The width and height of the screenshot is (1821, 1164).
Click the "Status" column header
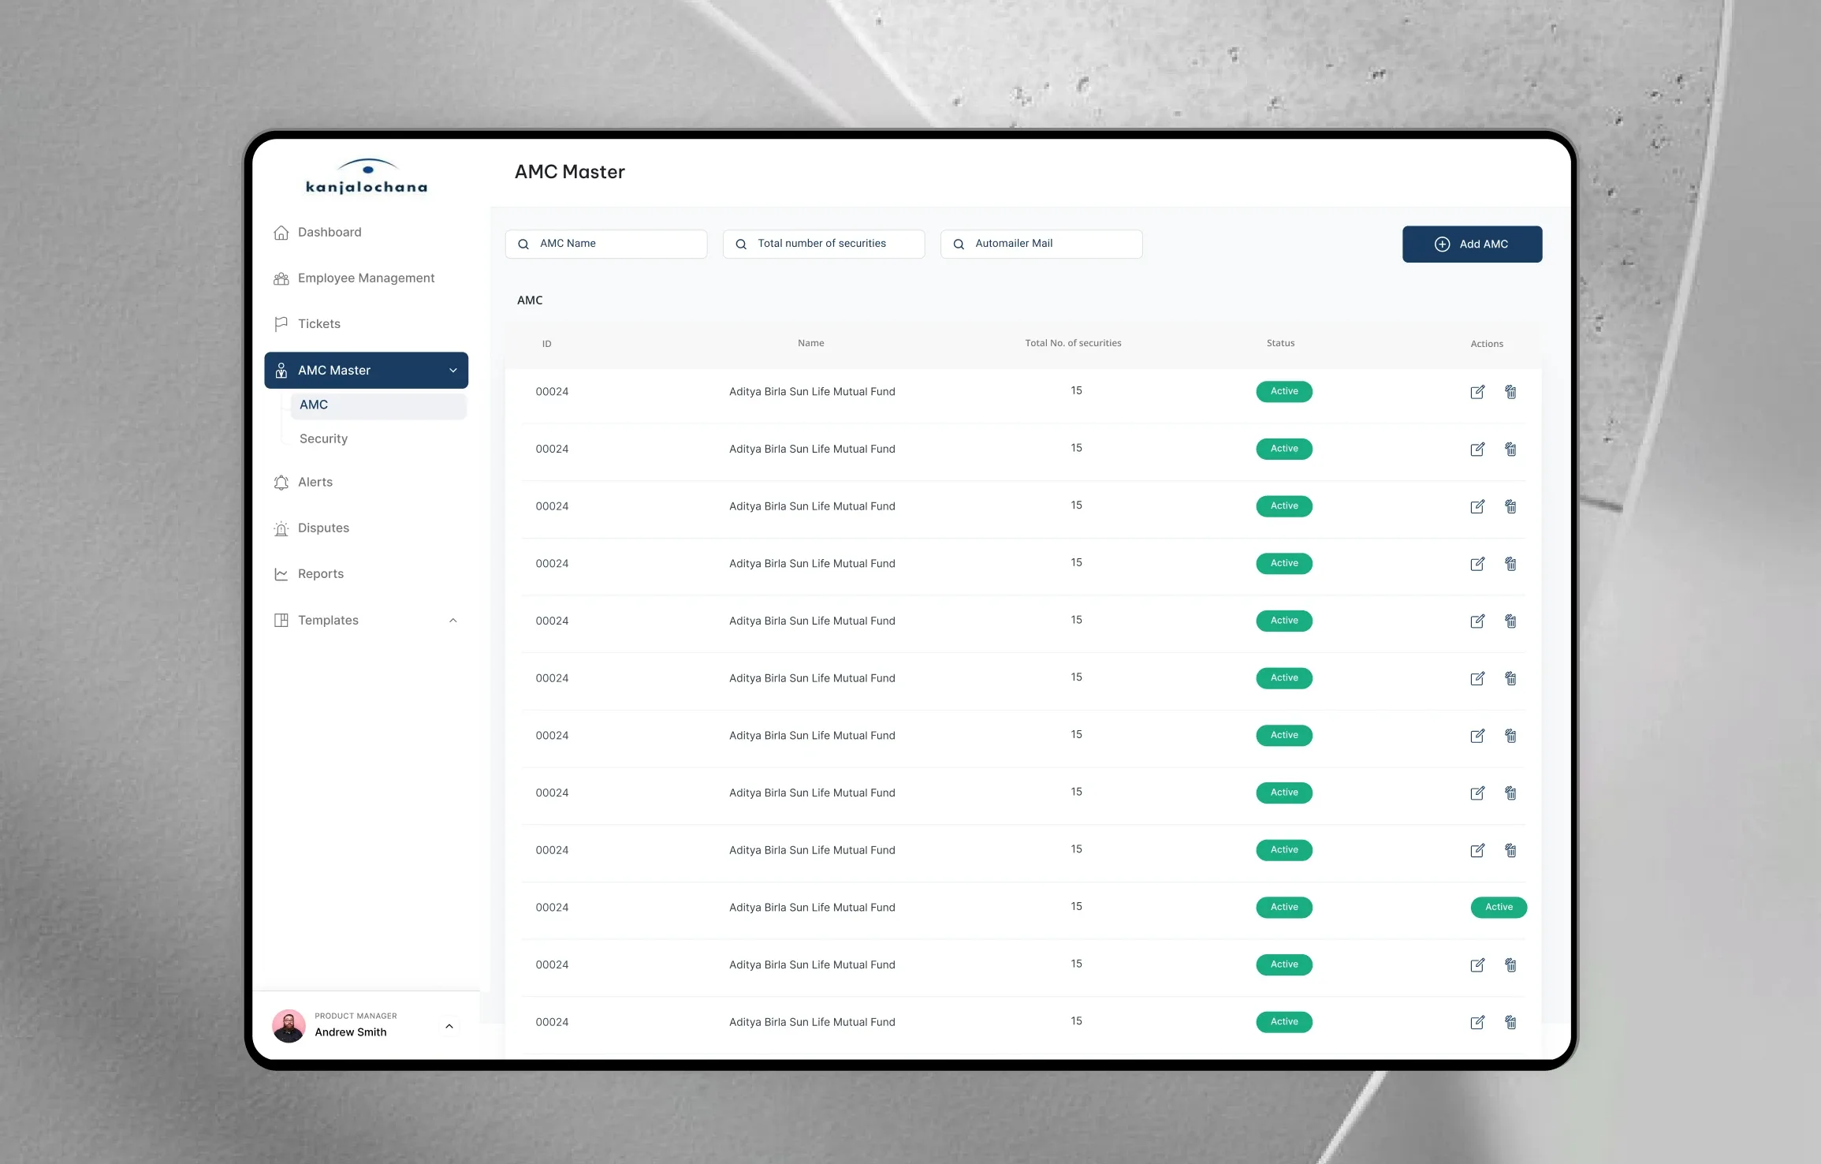[x=1280, y=343]
